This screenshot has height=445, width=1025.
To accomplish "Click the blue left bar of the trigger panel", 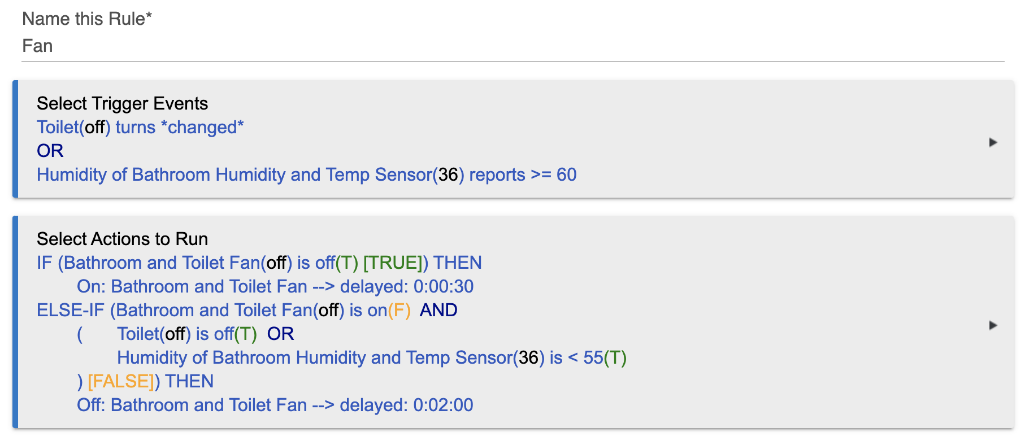I will click(x=15, y=139).
